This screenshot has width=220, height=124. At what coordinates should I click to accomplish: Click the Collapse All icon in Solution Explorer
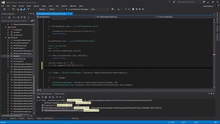pos(21,18)
